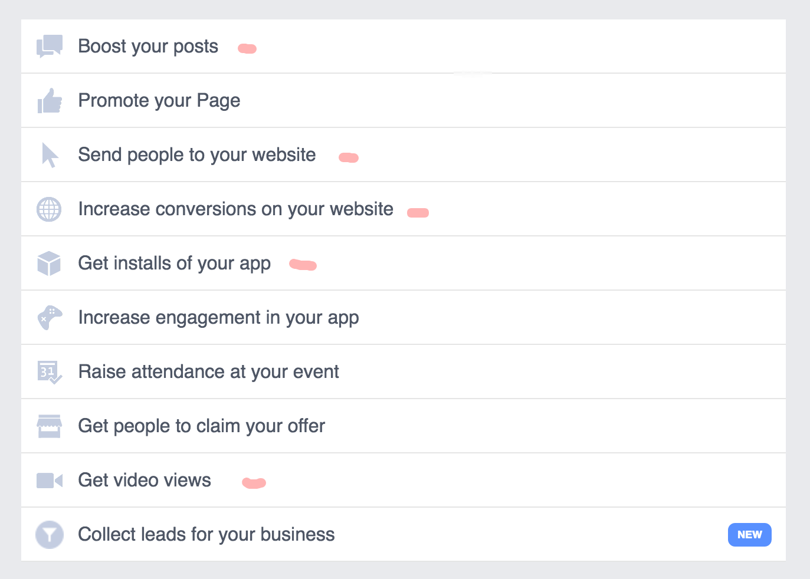Click the blue NEW badge
Image resolution: width=810 pixels, height=579 pixels.
click(749, 535)
